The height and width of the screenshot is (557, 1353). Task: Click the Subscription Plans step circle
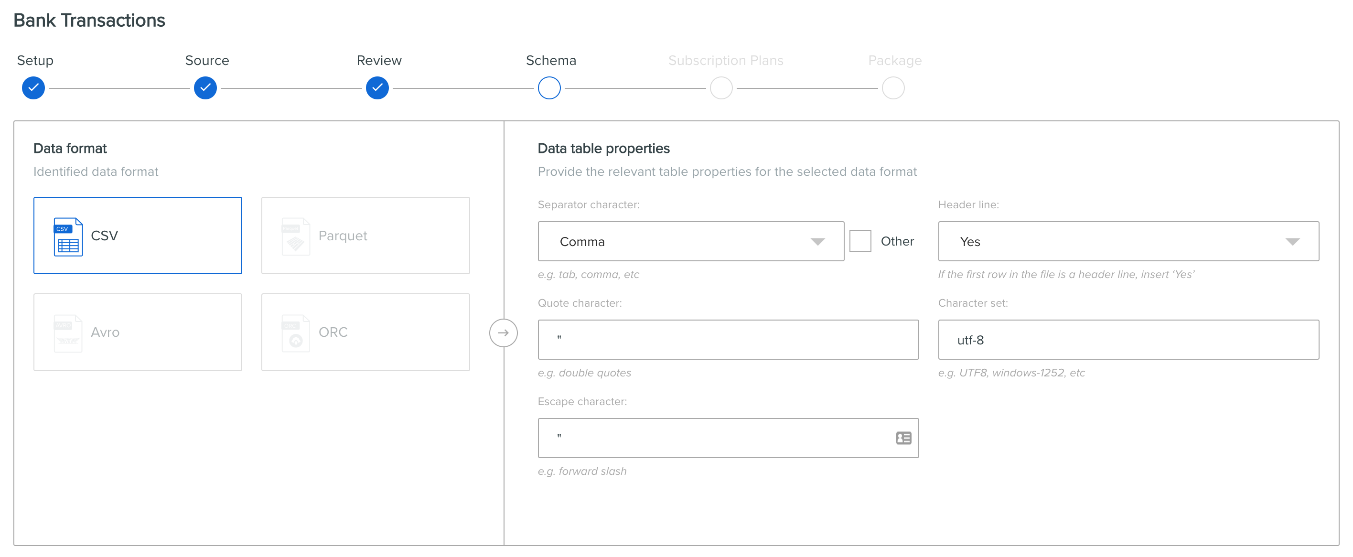[721, 88]
